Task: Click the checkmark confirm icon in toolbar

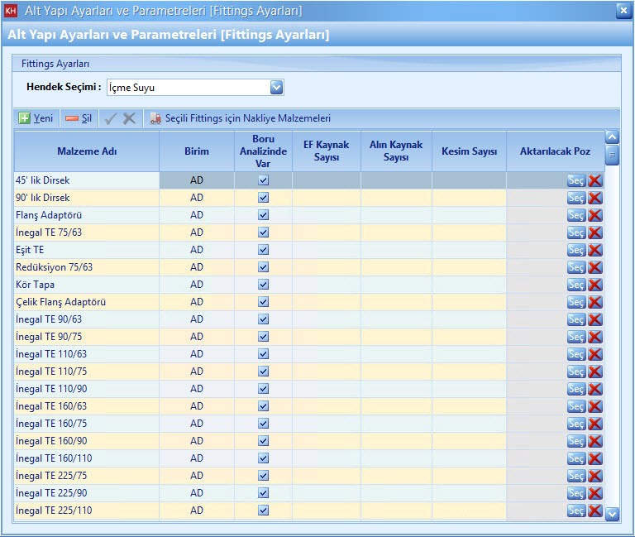Action: (111, 118)
